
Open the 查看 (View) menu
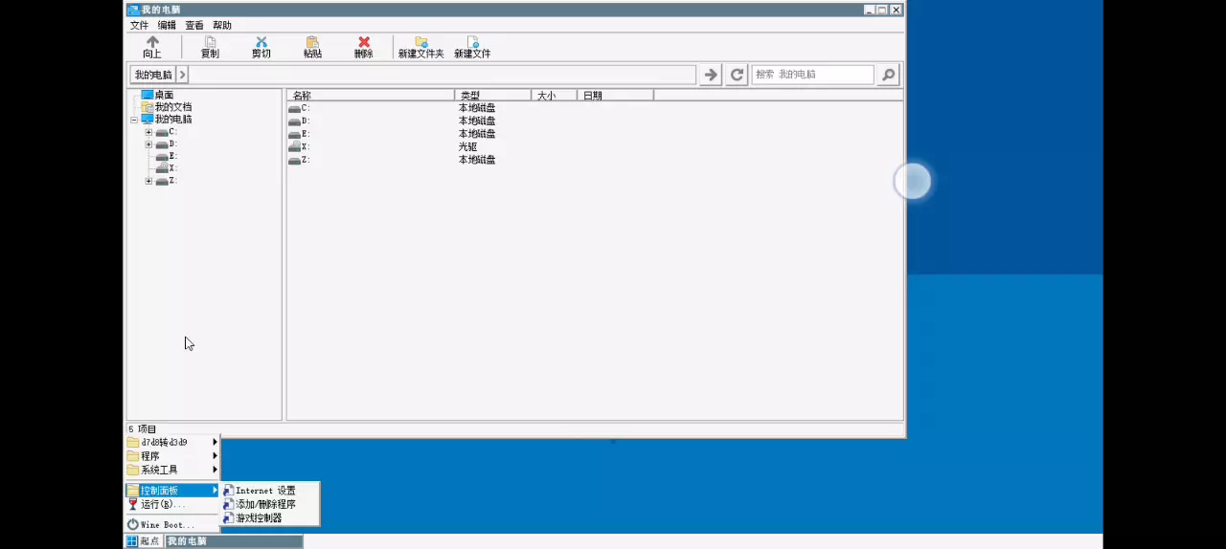194,25
